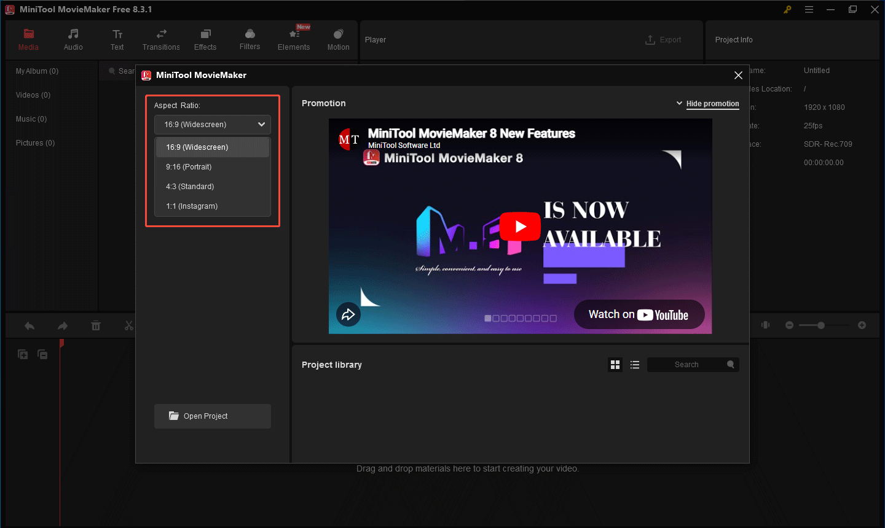Viewport: 885px width, 528px height.
Task: Switch Project library to grid view
Action: [x=615, y=364]
